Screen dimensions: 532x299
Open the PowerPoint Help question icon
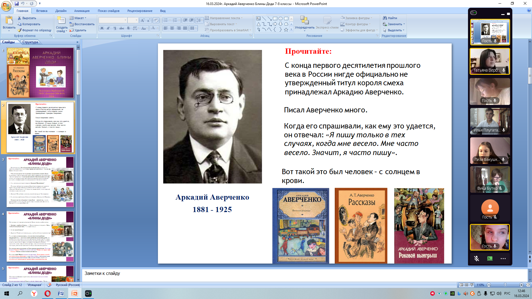click(529, 11)
